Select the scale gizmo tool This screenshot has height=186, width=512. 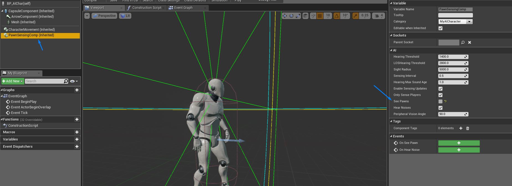point(298,16)
